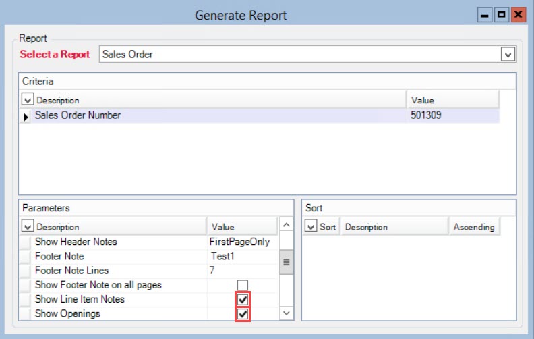Click the Parameters scrollbar thumb
The width and height of the screenshot is (534, 339).
286,262
